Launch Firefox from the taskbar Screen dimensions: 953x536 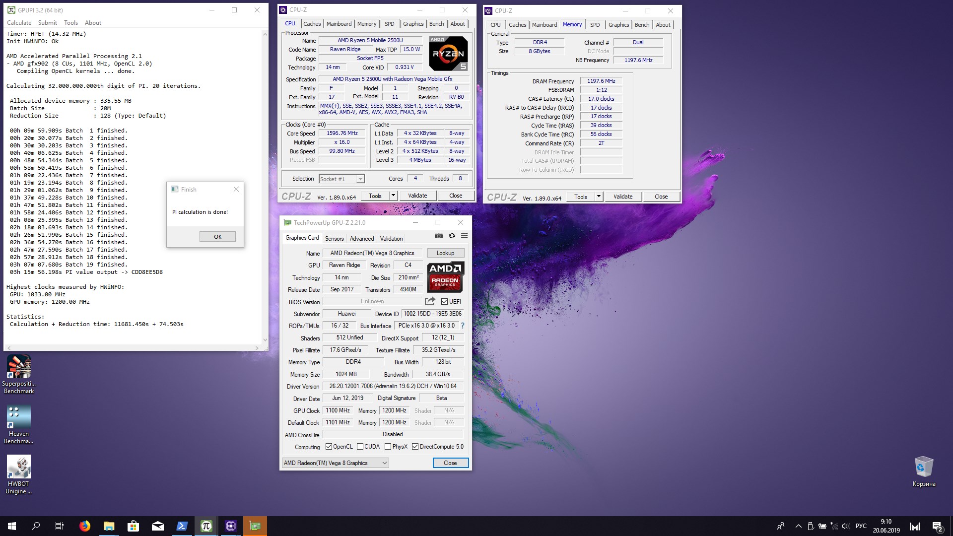tap(85, 526)
